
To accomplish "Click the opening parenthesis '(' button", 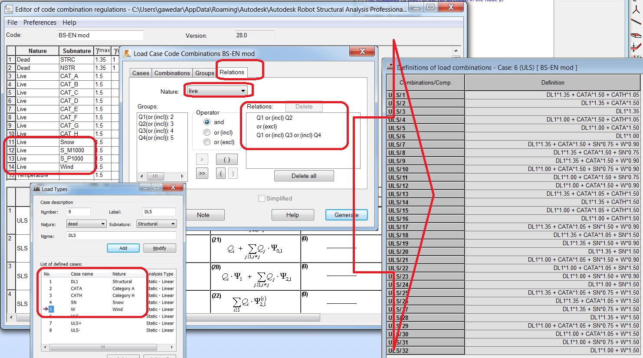I will coord(221,173).
